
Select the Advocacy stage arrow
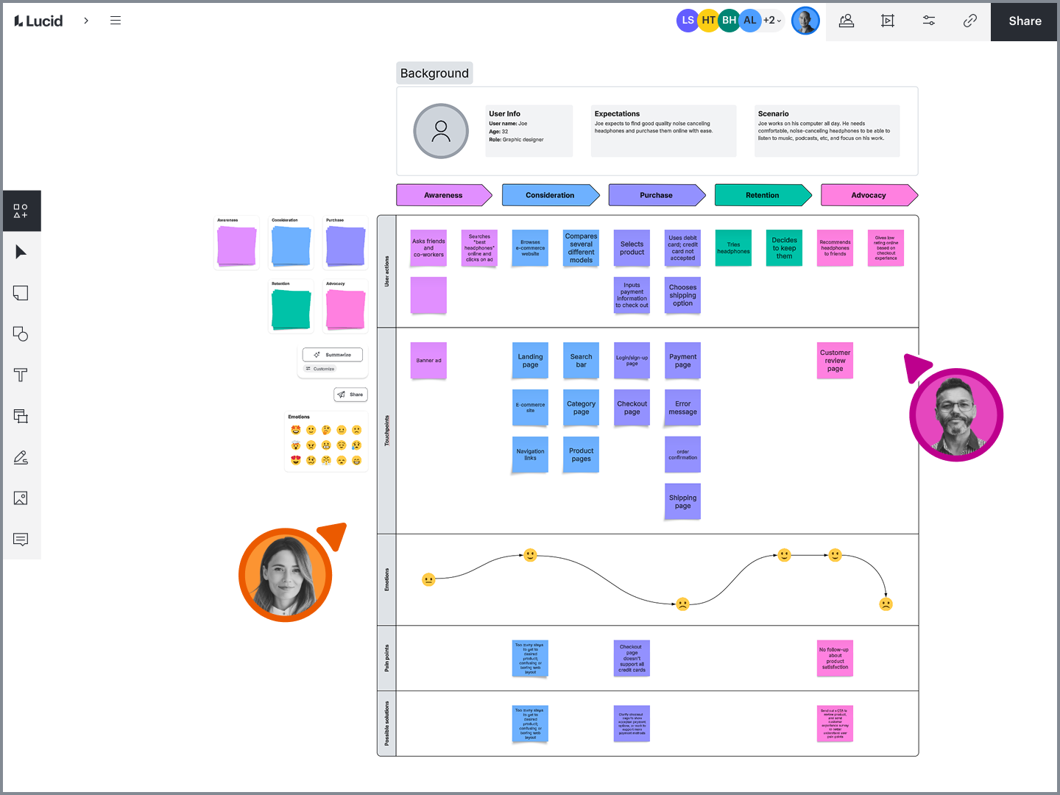coord(869,195)
